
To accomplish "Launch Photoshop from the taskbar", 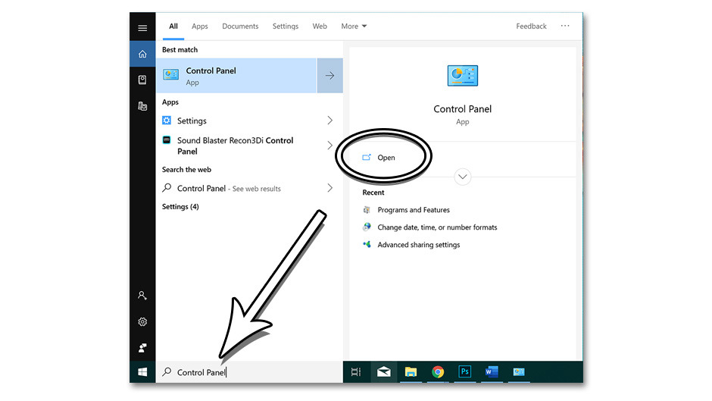I will coord(464,371).
